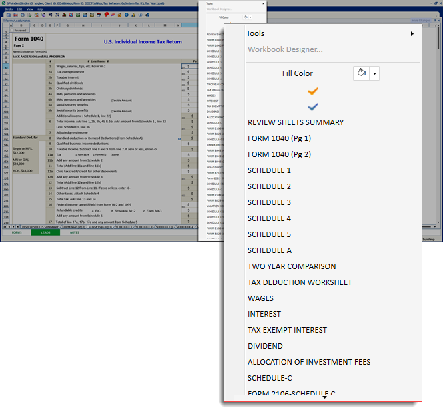Click the last-sheet navigation arrow
The height and width of the screenshot is (412, 443).
[x=18, y=226]
